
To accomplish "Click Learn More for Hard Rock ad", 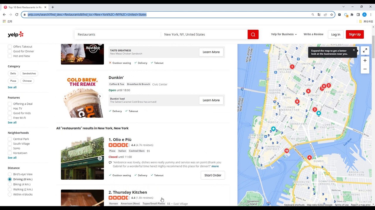I will (211, 52).
